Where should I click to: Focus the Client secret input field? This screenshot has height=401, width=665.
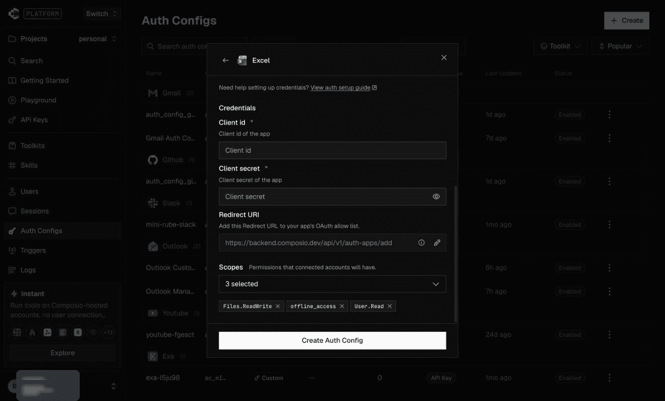332,197
